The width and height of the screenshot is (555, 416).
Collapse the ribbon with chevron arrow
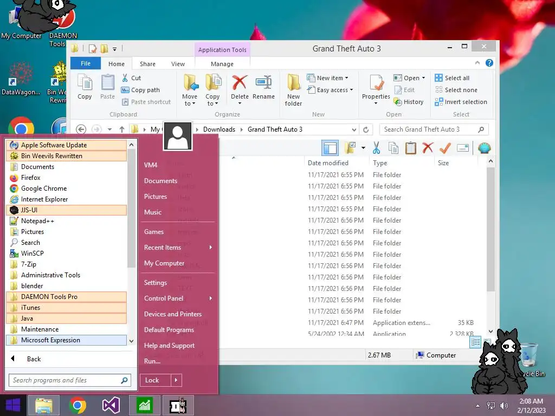(477, 63)
